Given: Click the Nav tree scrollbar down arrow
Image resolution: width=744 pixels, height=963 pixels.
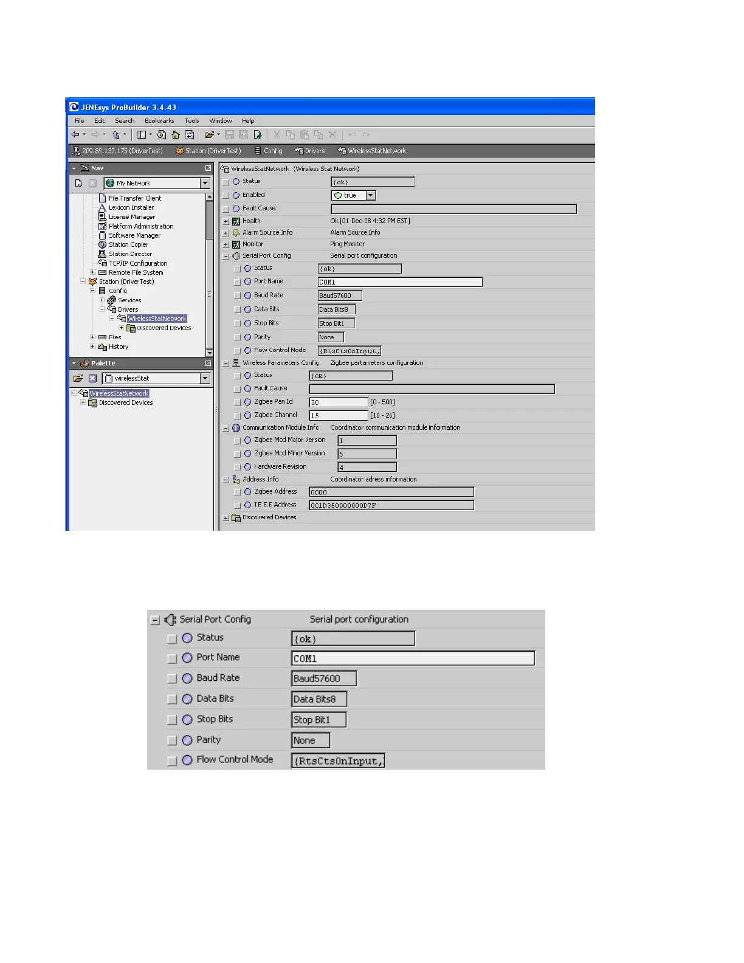Looking at the screenshot, I should (x=210, y=353).
